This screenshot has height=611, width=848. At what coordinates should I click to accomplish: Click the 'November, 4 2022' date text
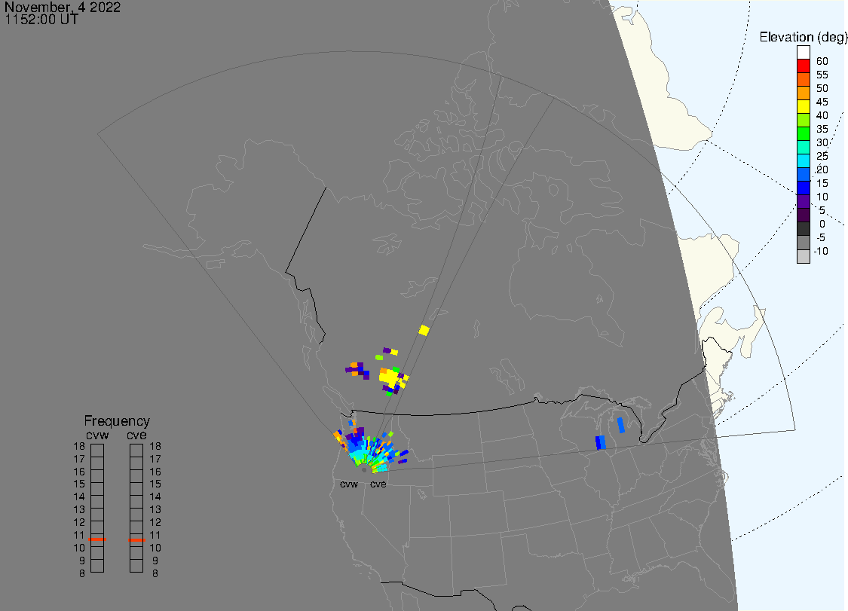(x=63, y=7)
